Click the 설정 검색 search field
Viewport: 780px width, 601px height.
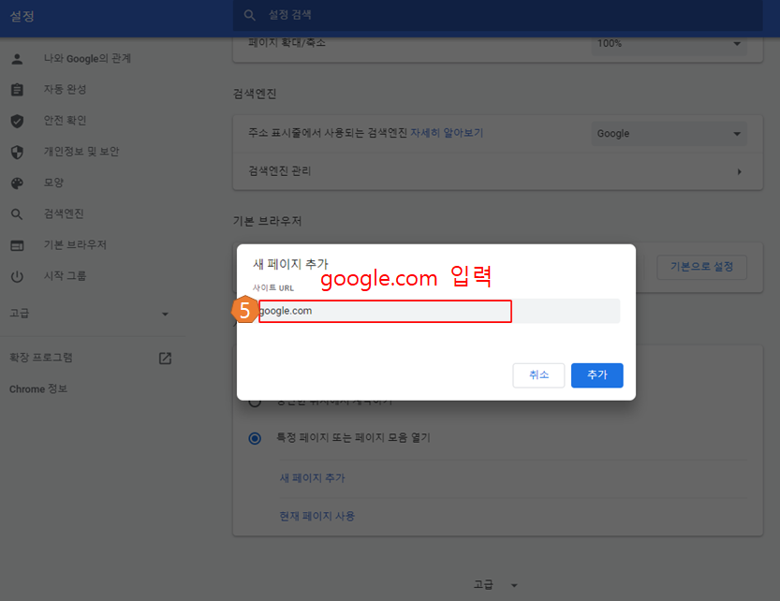click(497, 15)
